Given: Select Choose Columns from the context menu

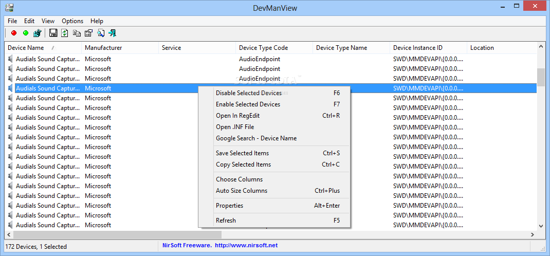Looking at the screenshot, I should pyautogui.click(x=274, y=179).
